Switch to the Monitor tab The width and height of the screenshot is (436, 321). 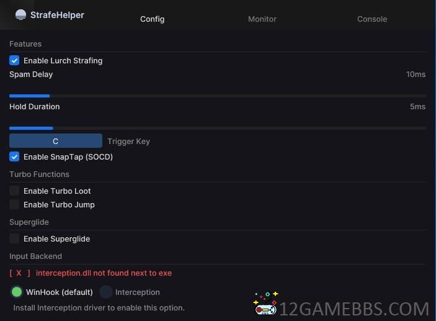coord(262,19)
